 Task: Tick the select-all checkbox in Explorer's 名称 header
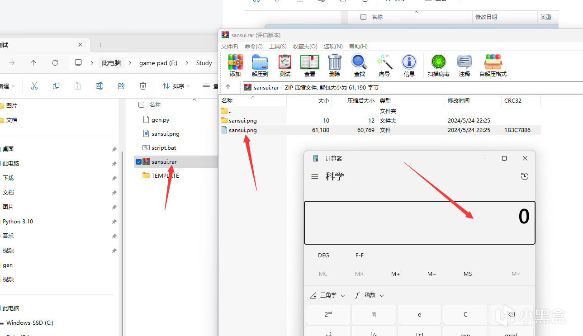click(x=141, y=104)
